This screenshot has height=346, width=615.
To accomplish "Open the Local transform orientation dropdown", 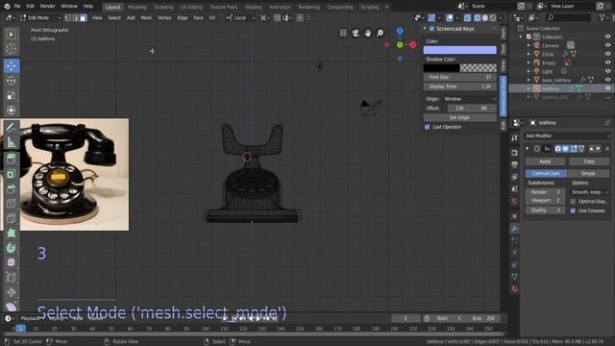I will [240, 18].
